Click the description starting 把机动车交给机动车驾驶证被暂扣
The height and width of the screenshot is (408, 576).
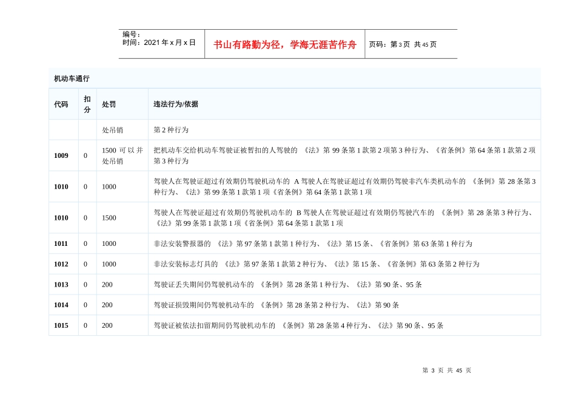(344, 155)
